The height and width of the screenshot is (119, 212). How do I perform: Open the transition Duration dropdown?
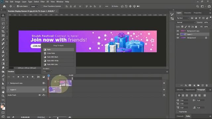[x=51, y=71]
